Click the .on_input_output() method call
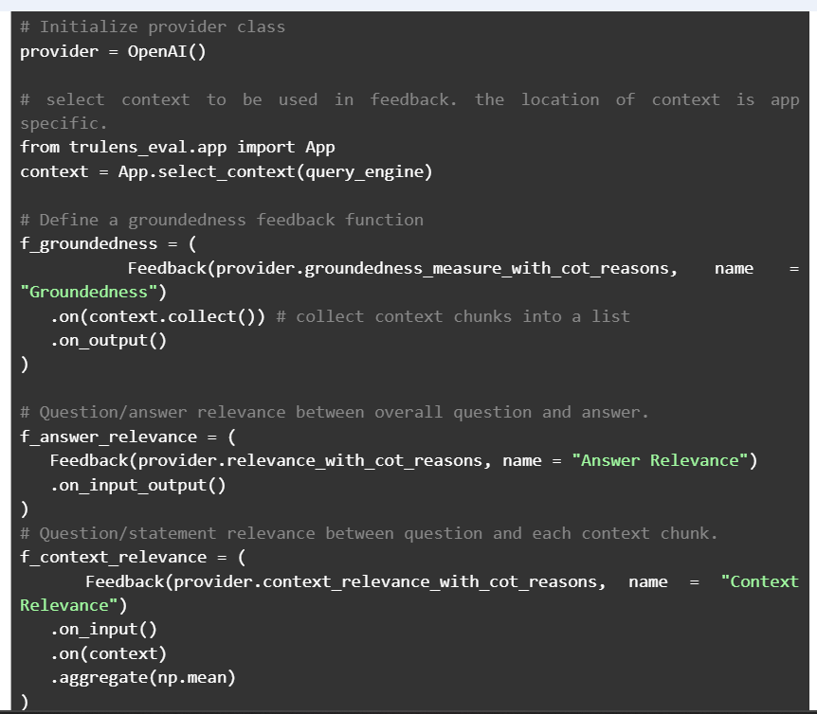The width and height of the screenshot is (817, 714). 138,485
